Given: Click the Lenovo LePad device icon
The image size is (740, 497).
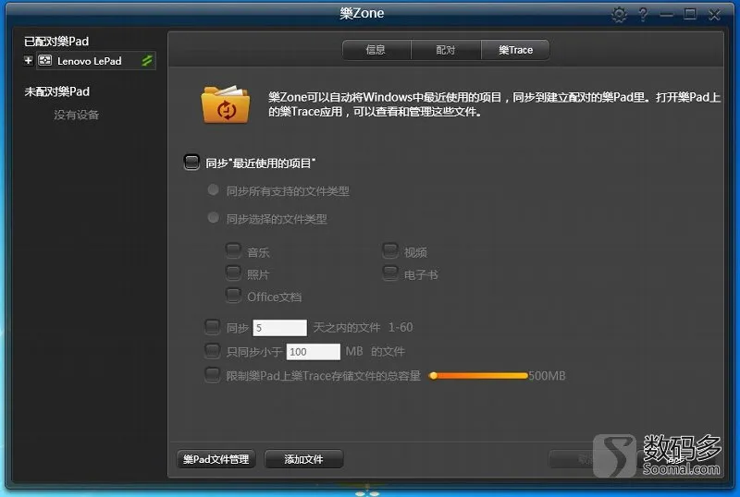Looking at the screenshot, I should pyautogui.click(x=44, y=60).
